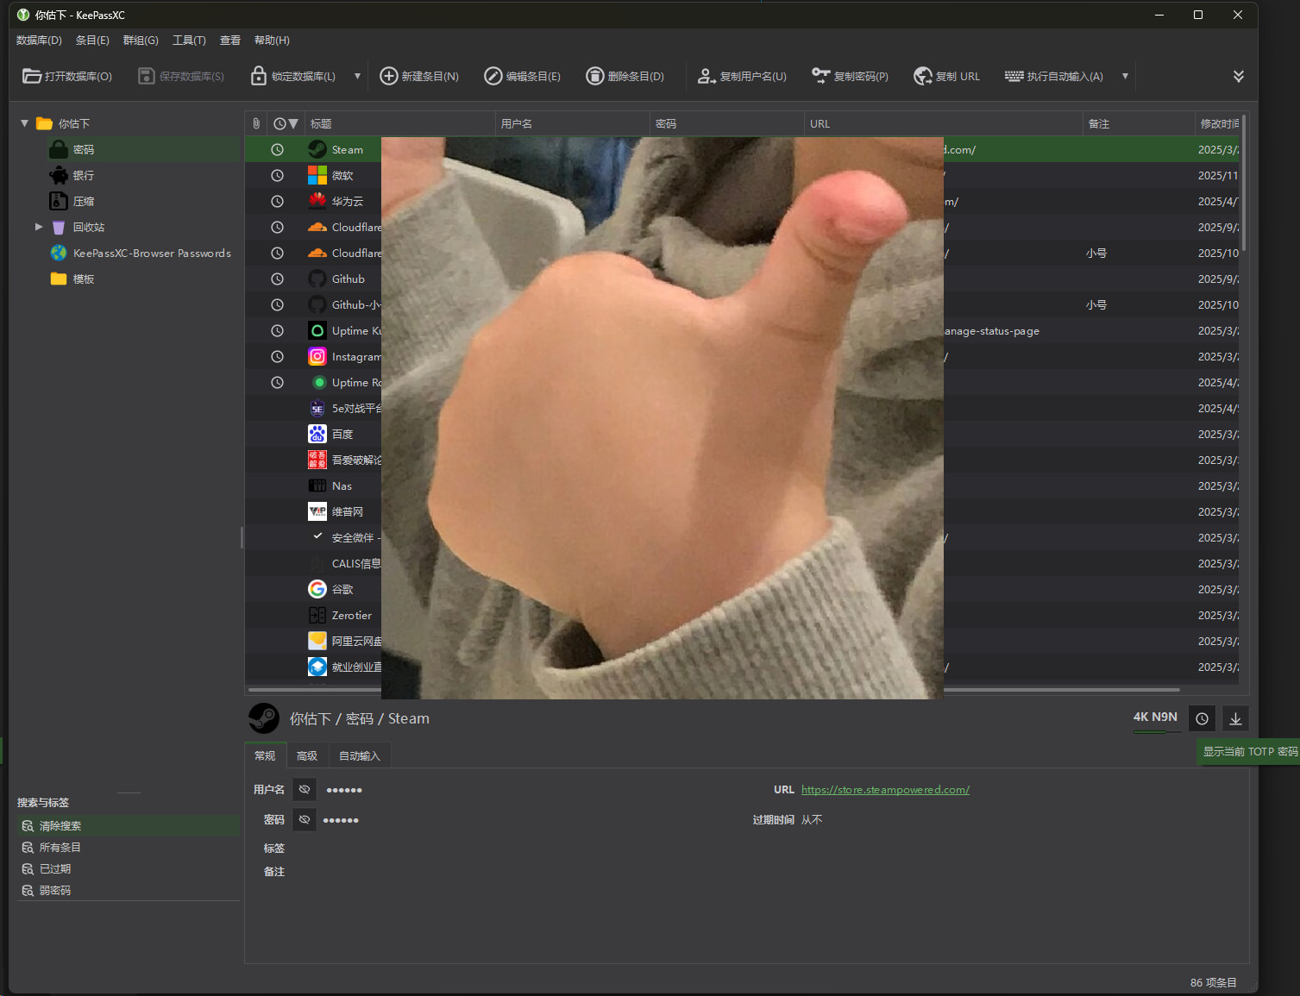Image resolution: width=1300 pixels, height=996 pixels.
Task: Open the Lock Database dropdown arrow
Action: pyautogui.click(x=357, y=76)
